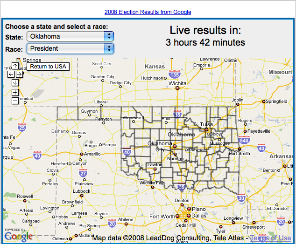Click the Interstate 40 shield near Amarillo
The image size is (296, 244).
[x=37, y=156]
